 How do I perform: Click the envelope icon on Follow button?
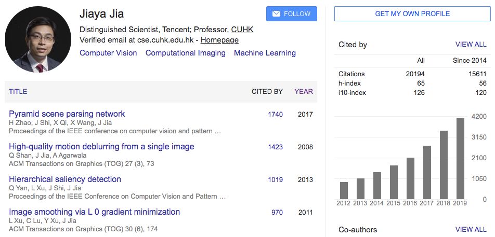coord(276,14)
